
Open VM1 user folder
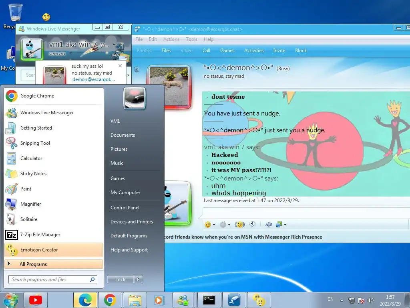(x=115, y=121)
